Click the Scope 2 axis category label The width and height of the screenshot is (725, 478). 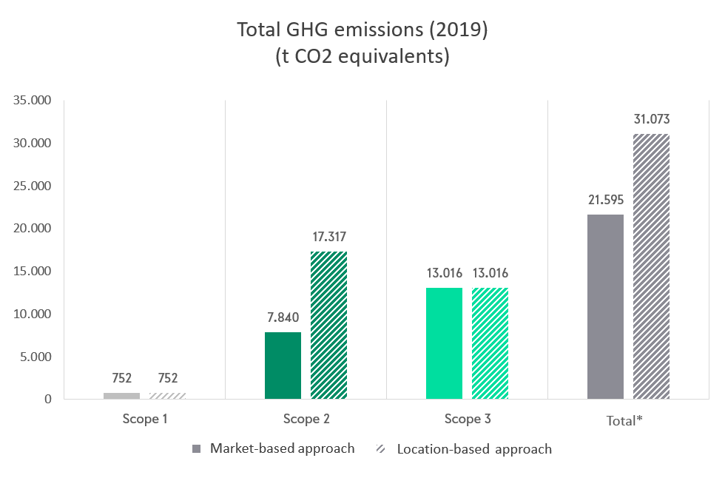pyautogui.click(x=306, y=419)
